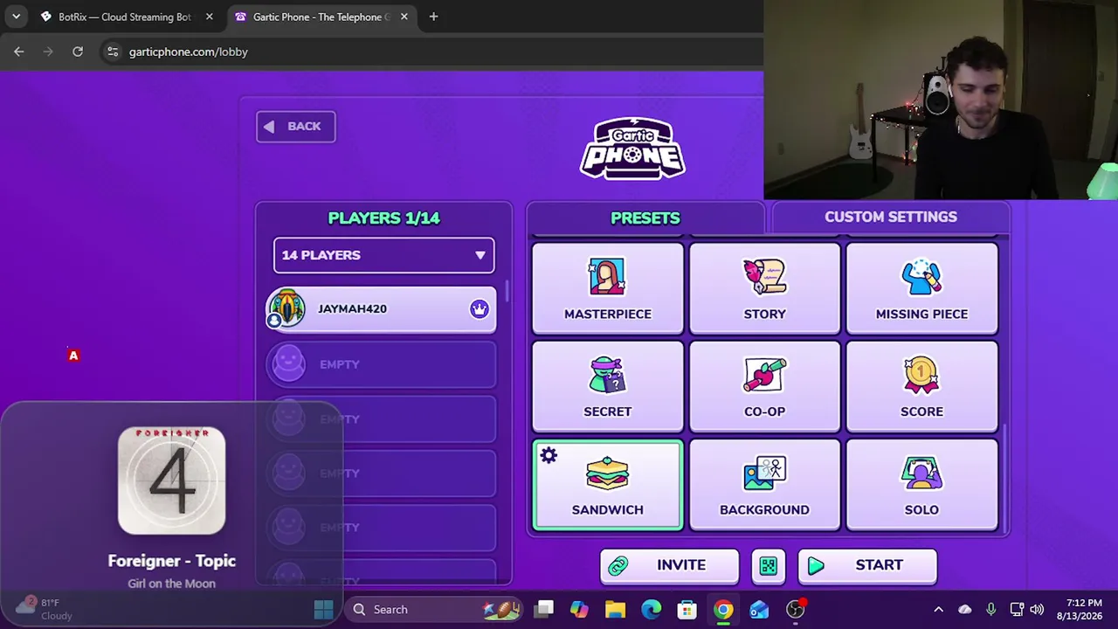Click the microphone tray icon
The height and width of the screenshot is (629, 1118).
(990, 610)
